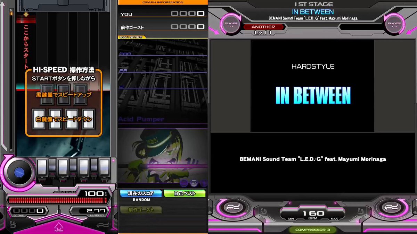Click the 1ST STAGE heading
The image size is (417, 234).
pyautogui.click(x=313, y=5)
